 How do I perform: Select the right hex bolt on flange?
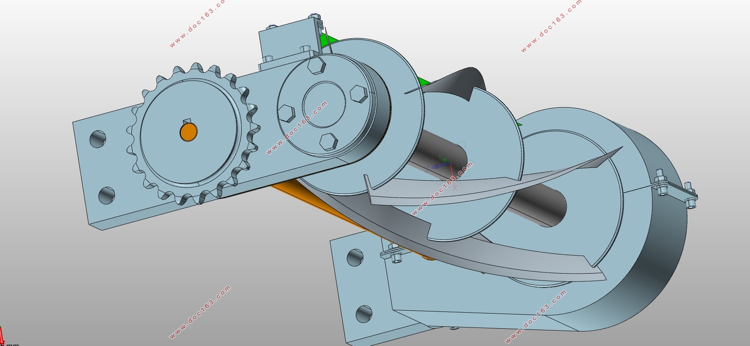tap(358, 93)
